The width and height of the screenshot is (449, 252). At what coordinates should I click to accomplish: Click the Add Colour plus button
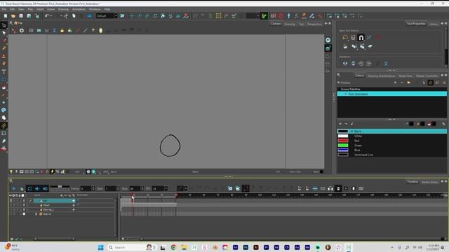340,124
